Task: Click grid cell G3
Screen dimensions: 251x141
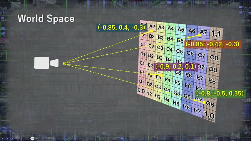Action: (x=158, y=87)
